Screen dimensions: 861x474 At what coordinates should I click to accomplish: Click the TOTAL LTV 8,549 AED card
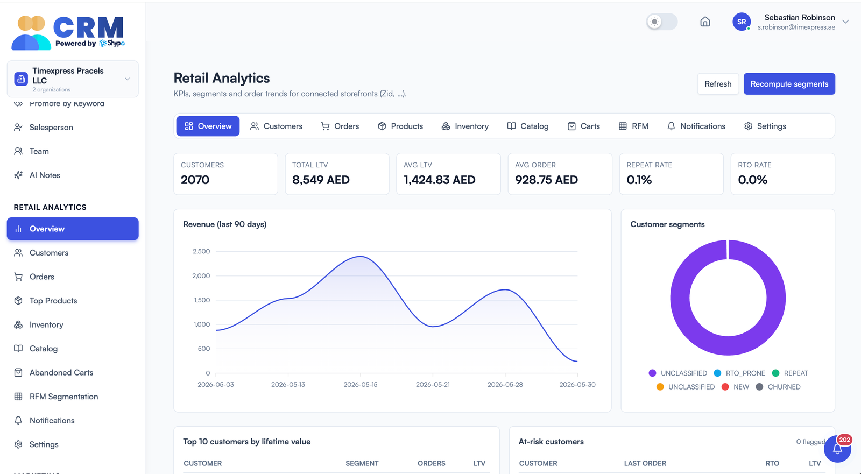pos(337,174)
